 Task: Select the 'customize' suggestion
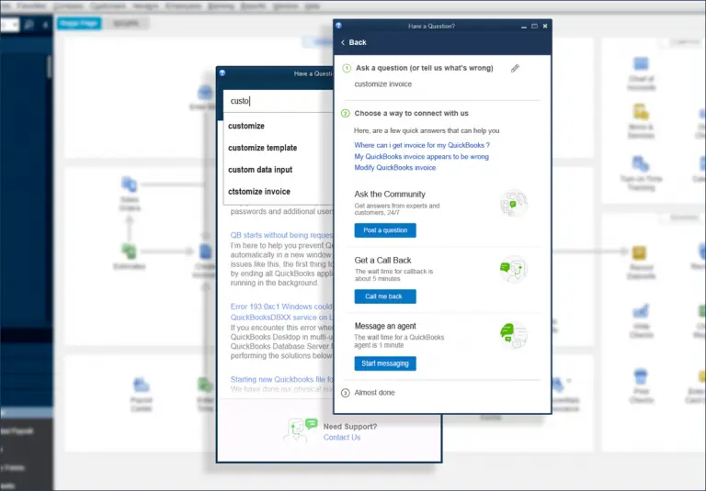(x=246, y=126)
